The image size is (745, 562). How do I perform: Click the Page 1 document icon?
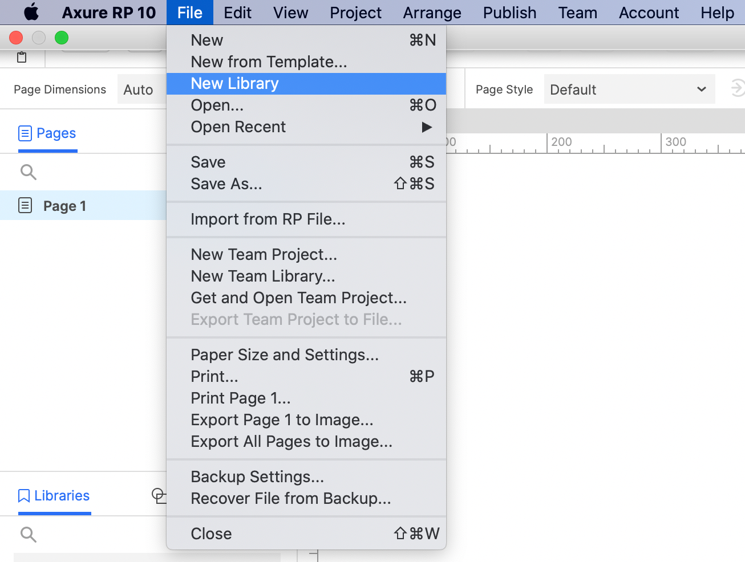click(25, 205)
